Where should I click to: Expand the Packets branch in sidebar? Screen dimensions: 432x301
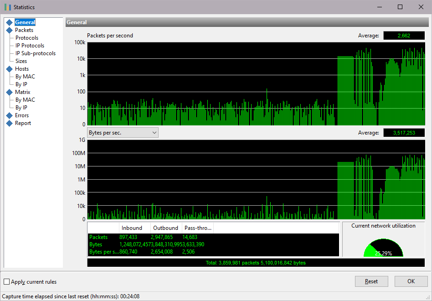tap(10, 30)
